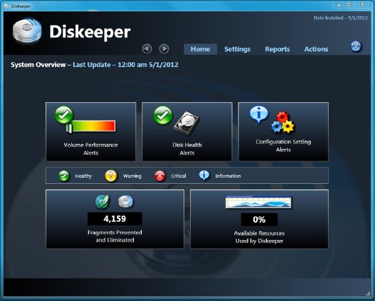Open the Actions tab
This screenshot has width=375, height=301.
316,49
